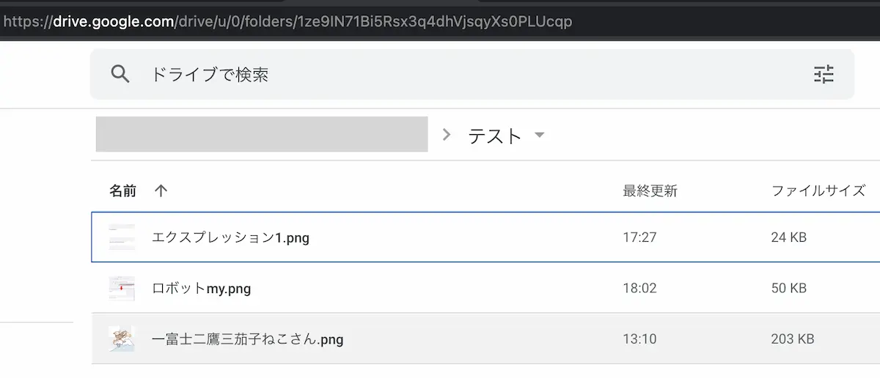The width and height of the screenshot is (880, 378).
Task: Click the browser URL address bar
Action: coord(440,21)
